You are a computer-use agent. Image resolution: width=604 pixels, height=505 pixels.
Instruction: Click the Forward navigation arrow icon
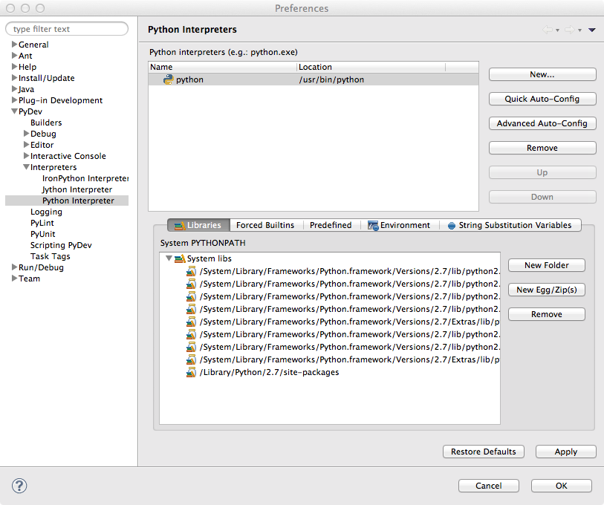569,30
